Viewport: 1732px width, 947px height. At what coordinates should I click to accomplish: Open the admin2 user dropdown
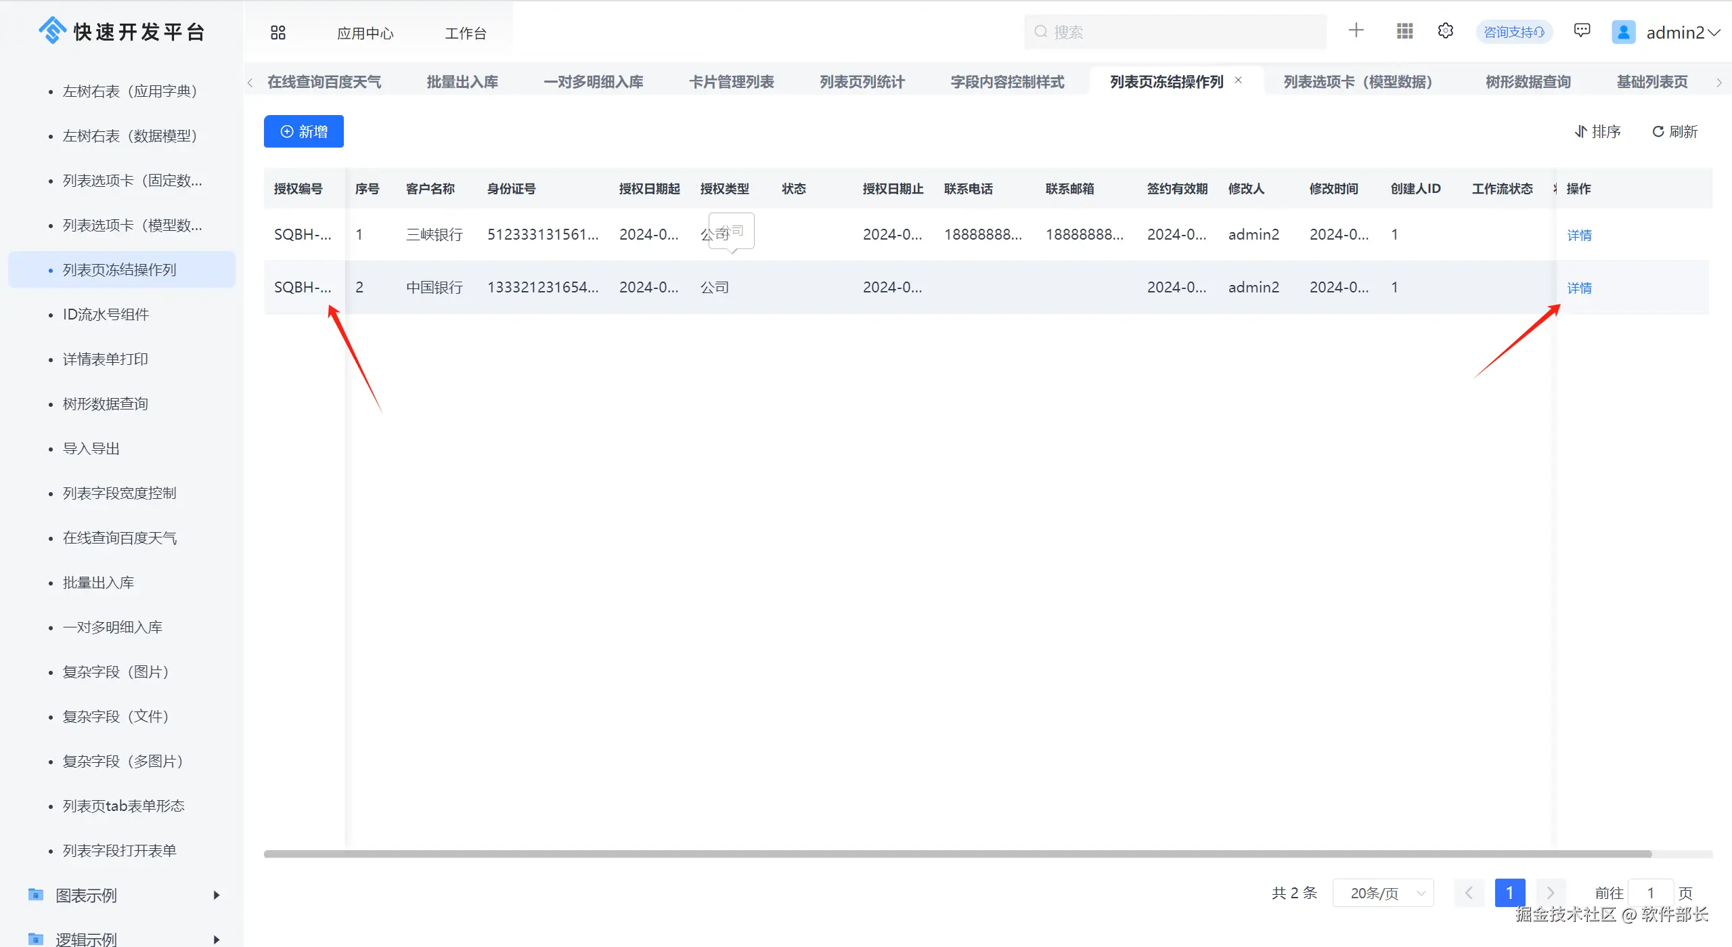[1682, 32]
